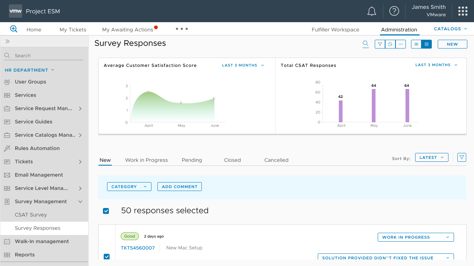
Task: Open the Latest sort dropdown
Action: 431,157
